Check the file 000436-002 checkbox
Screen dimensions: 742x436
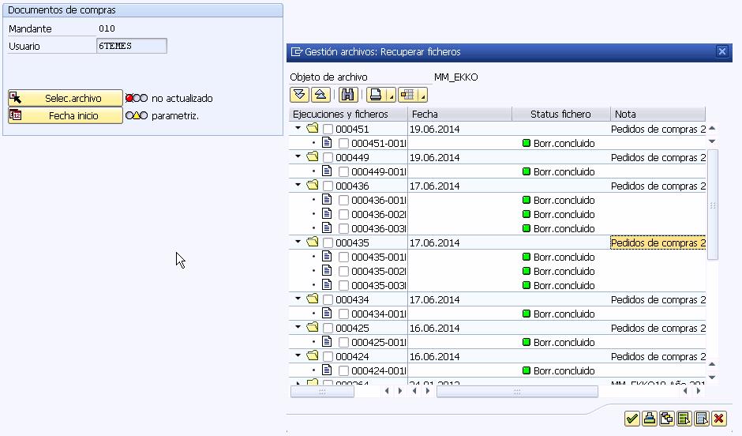click(x=343, y=215)
